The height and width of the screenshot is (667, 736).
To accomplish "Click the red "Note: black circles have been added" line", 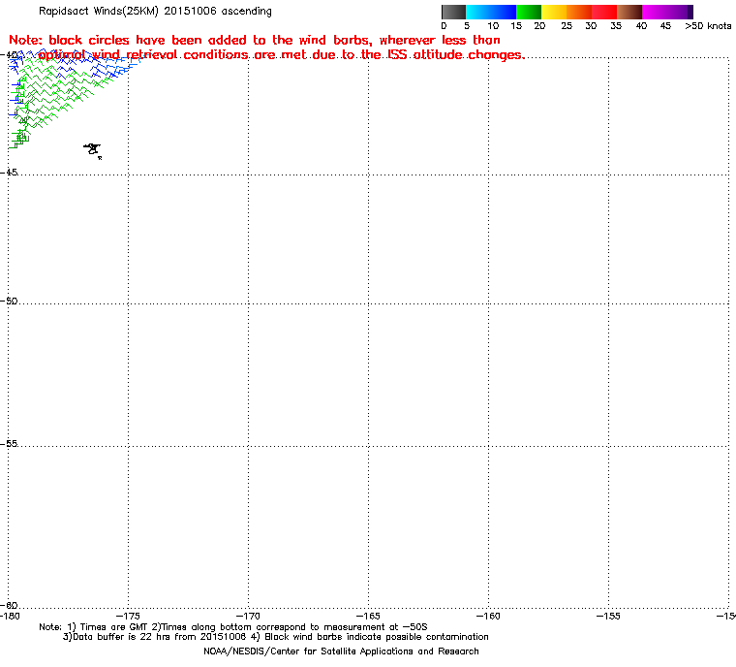I will point(255,40).
